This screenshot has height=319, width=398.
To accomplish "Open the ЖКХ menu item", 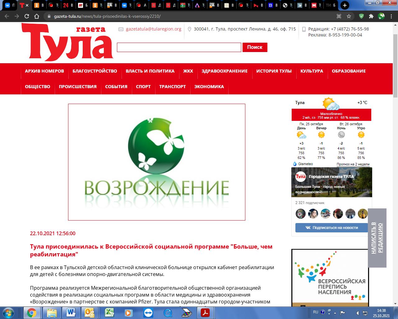I will pyautogui.click(x=188, y=71).
